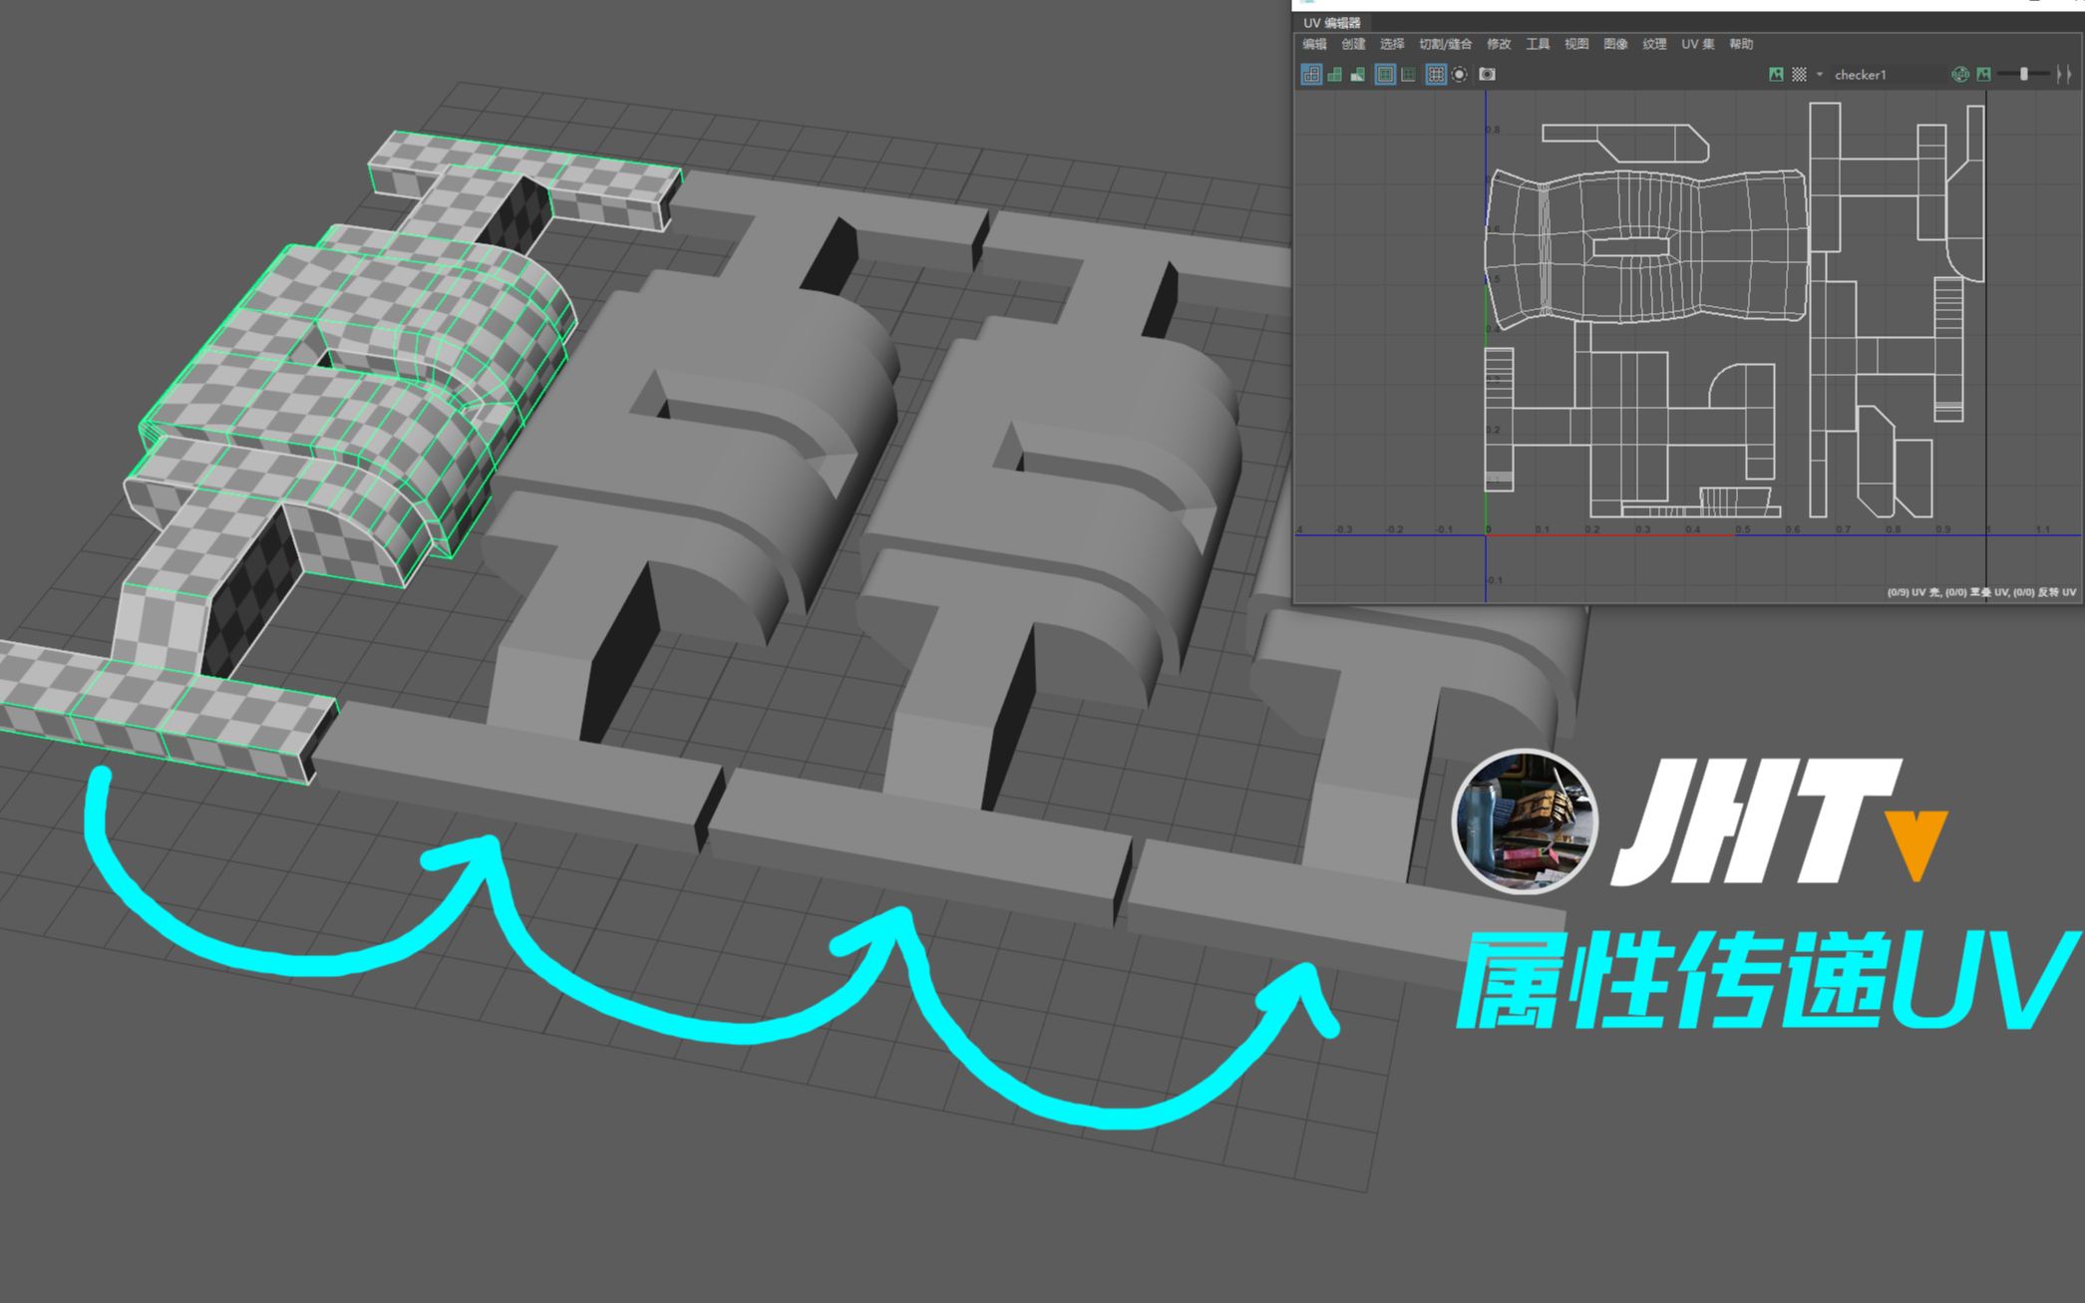Toggle the UV editor grid display
This screenshot has width=2085, height=1303.
(x=1436, y=75)
